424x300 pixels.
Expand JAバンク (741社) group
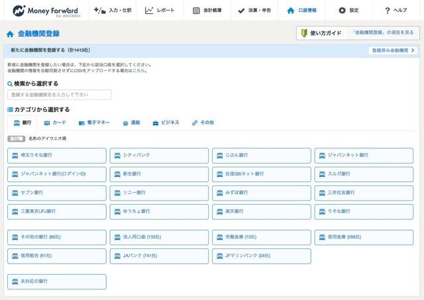click(x=159, y=256)
